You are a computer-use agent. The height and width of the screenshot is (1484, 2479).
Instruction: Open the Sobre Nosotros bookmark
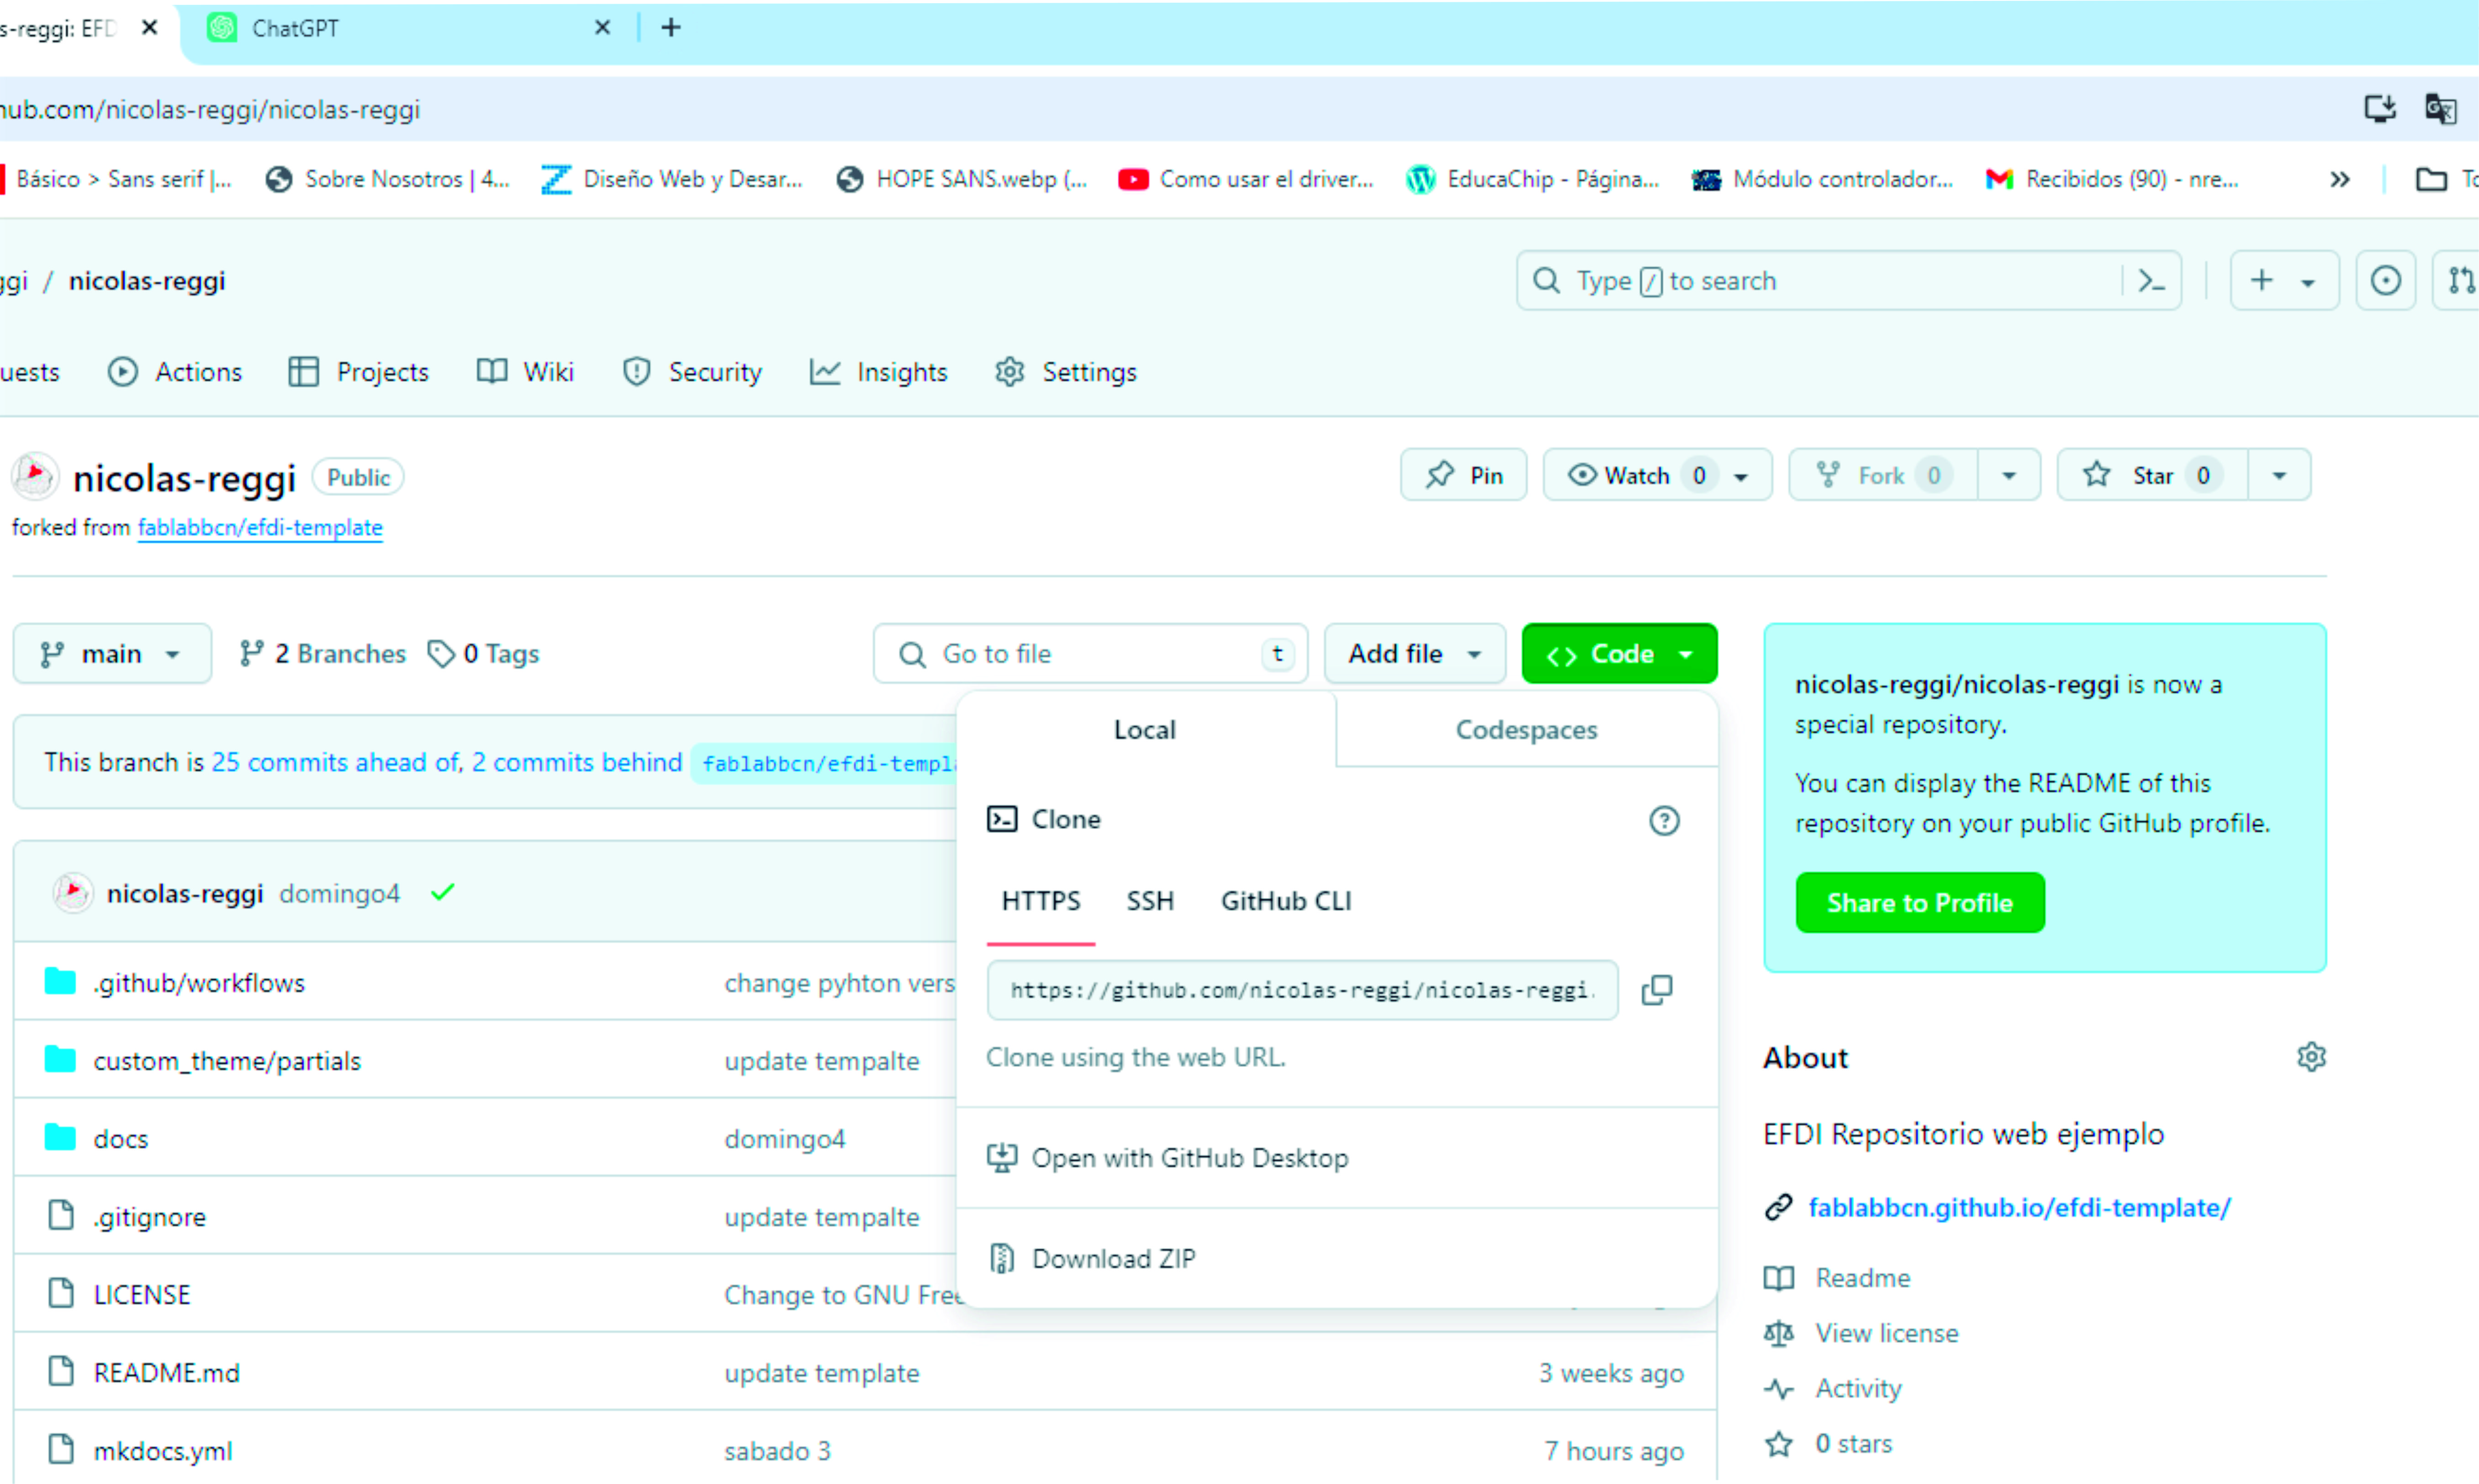[388, 179]
